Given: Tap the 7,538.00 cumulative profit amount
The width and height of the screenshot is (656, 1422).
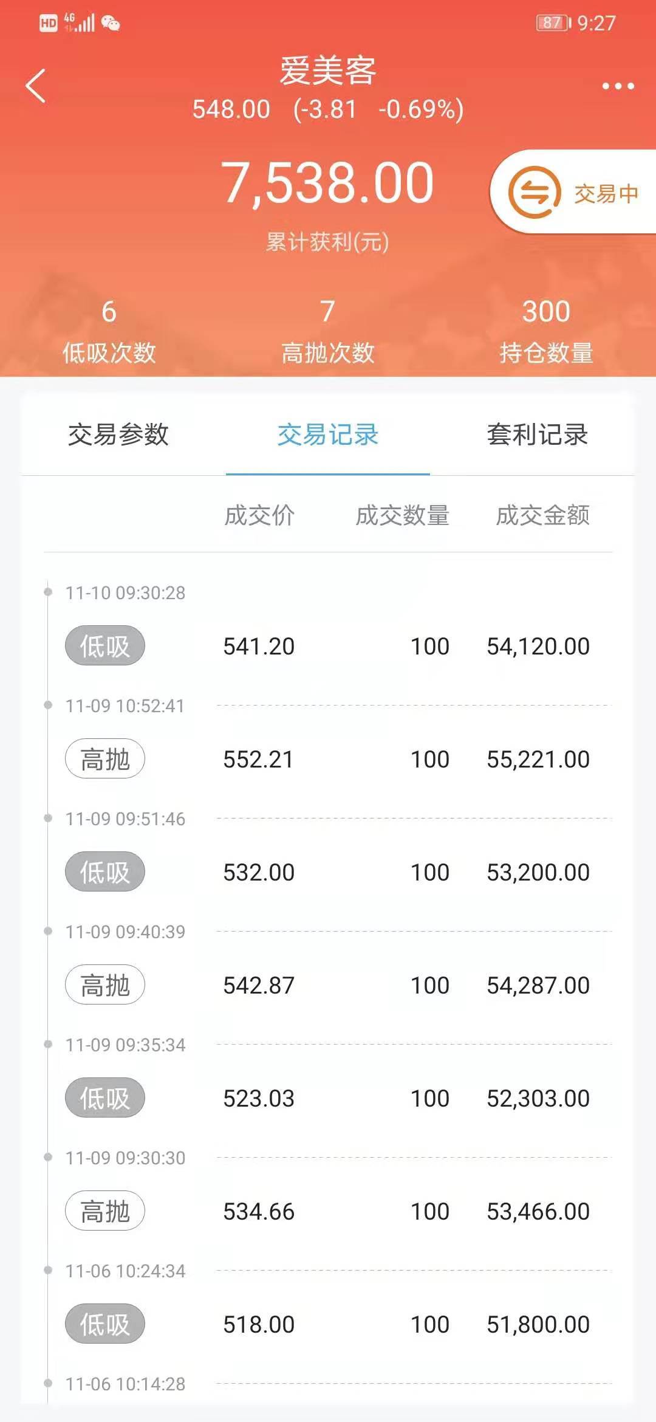Looking at the screenshot, I should [328, 183].
